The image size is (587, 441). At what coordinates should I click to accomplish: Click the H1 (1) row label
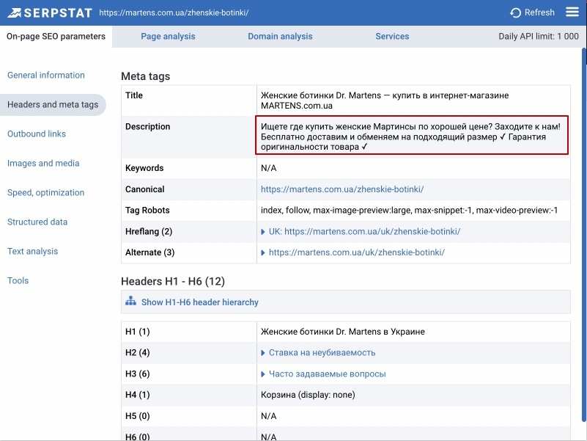tap(137, 332)
